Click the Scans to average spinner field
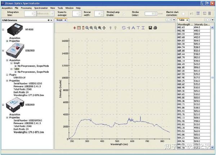216x155 pixels. 76,14
